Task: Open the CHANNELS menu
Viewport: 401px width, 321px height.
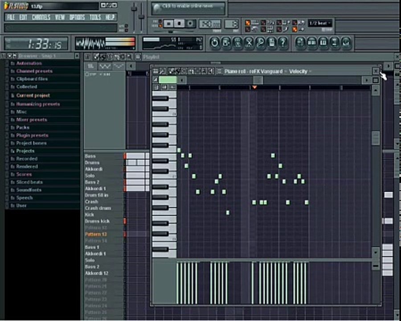Action: point(41,17)
